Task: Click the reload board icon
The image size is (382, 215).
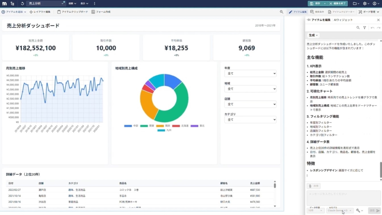Action: coord(22,3)
